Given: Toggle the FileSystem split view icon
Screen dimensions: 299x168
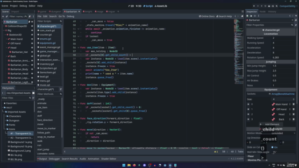Looking at the screenshot, I should point(33,93).
